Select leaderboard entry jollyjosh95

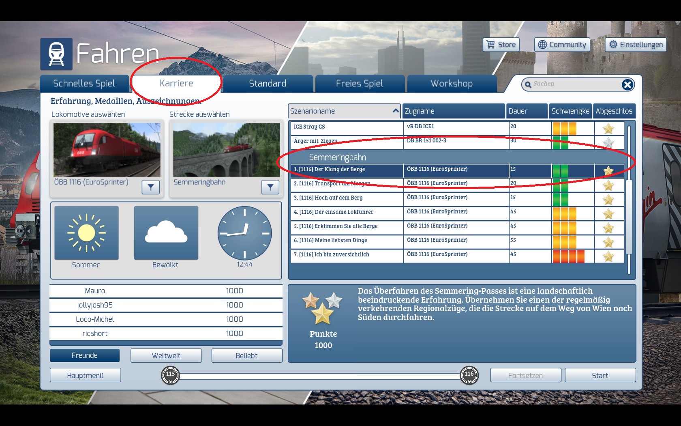(166, 305)
